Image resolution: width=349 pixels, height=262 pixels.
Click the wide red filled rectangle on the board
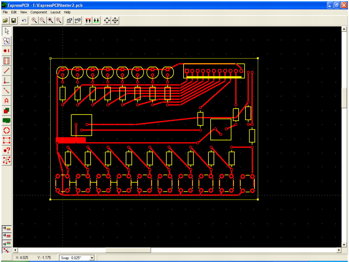71,140
